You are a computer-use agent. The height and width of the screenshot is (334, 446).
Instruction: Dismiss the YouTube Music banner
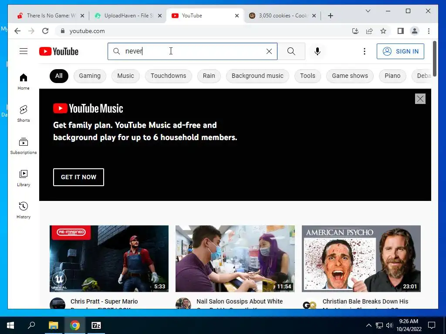point(420,99)
